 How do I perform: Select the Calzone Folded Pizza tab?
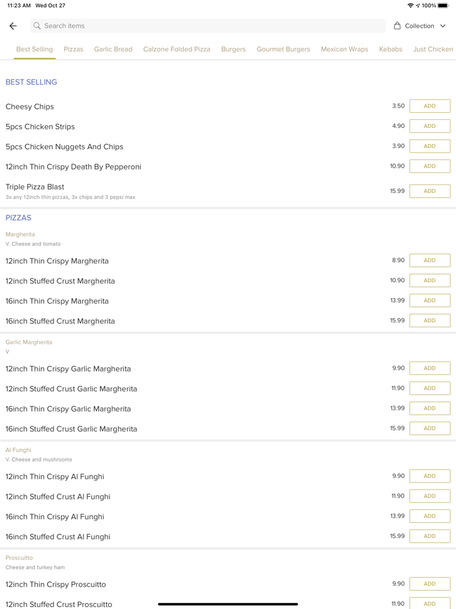(177, 50)
